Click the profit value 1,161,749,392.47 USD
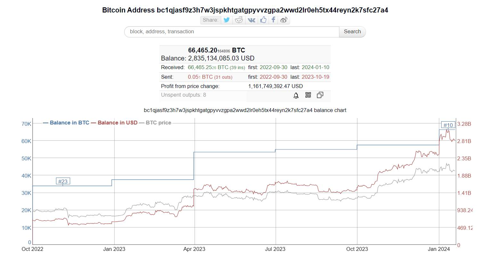This screenshot has width=503, height=256. (x=275, y=86)
